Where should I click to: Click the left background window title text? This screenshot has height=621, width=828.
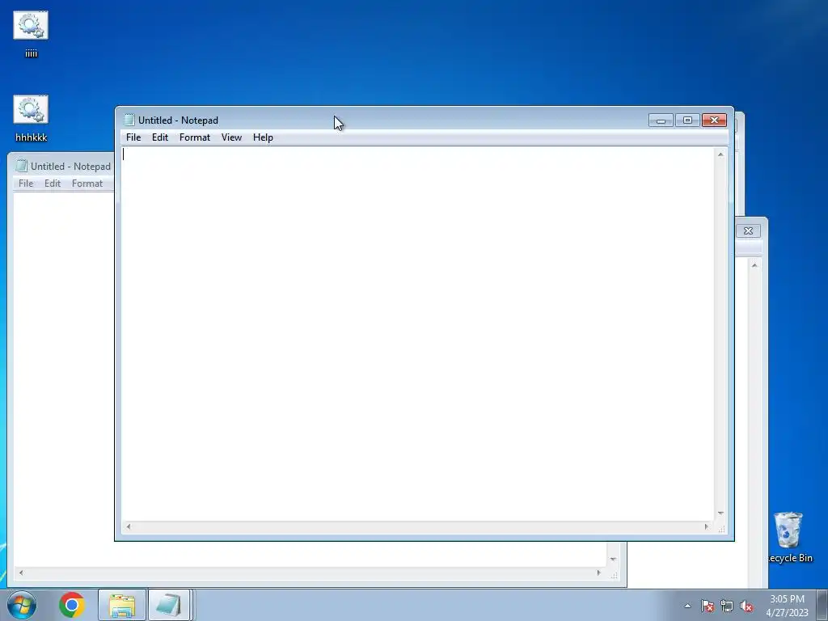71,167
